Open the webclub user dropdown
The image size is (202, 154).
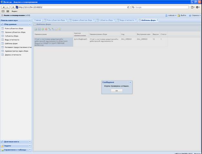coord(171,15)
